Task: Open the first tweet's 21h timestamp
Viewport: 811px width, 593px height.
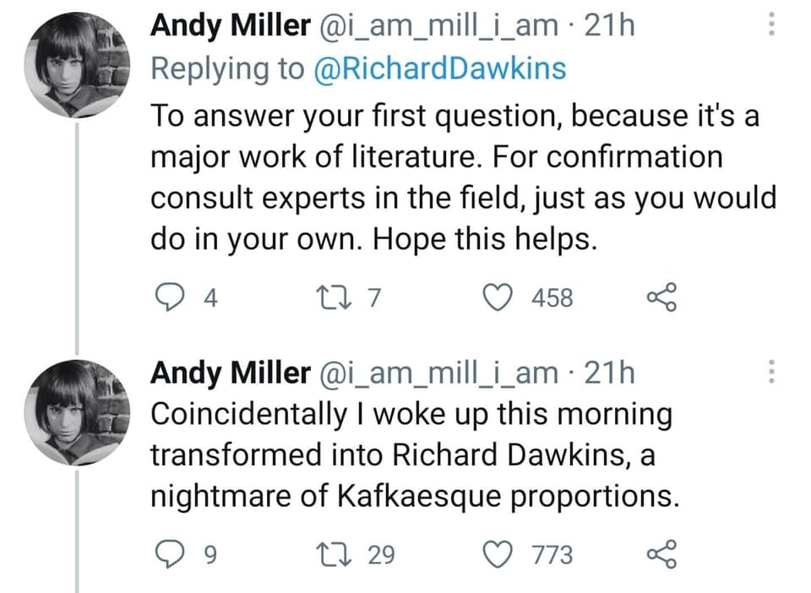Action: point(609,26)
